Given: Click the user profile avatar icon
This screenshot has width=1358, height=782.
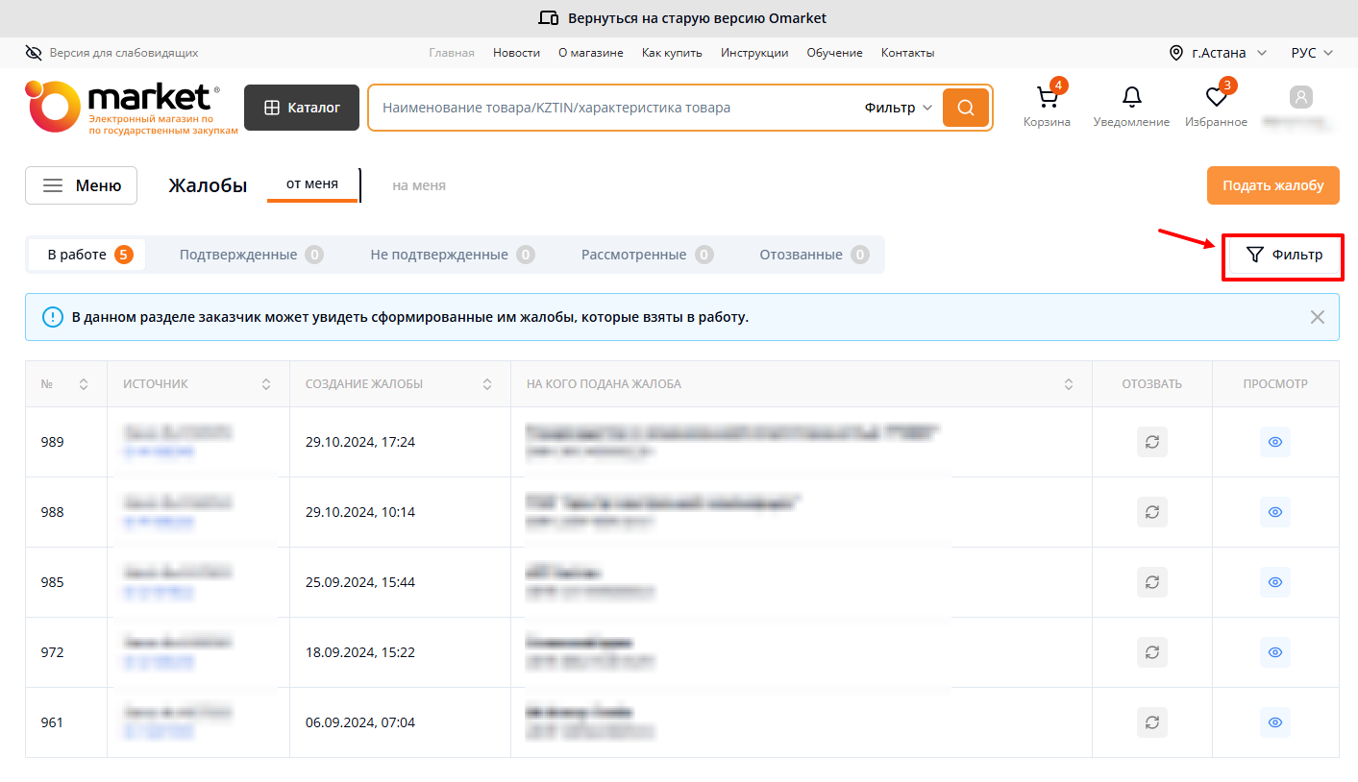Looking at the screenshot, I should [x=1300, y=97].
